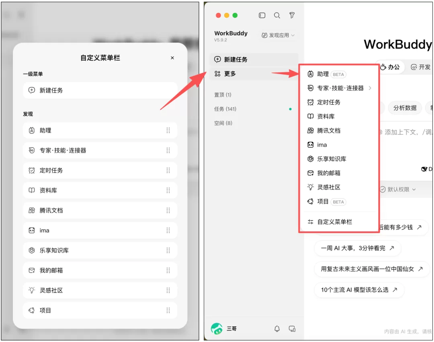
Task: Click the drag handle for 项目 row
Action: click(168, 310)
